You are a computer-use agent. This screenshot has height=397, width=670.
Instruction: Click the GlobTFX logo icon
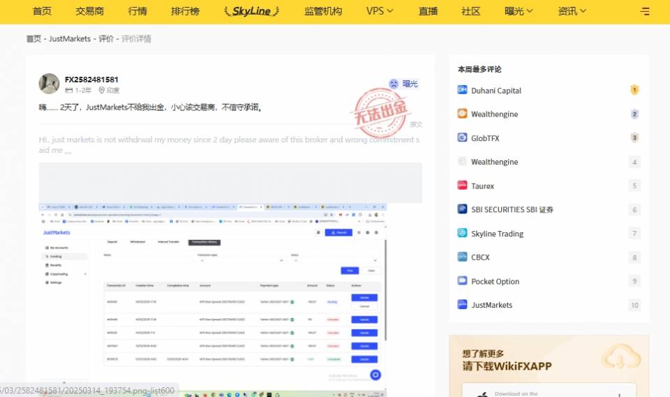(x=462, y=137)
